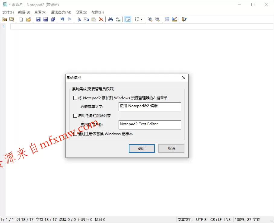Click the syntax scheme table icon
The height and width of the screenshot is (223, 274).
coord(167,19)
